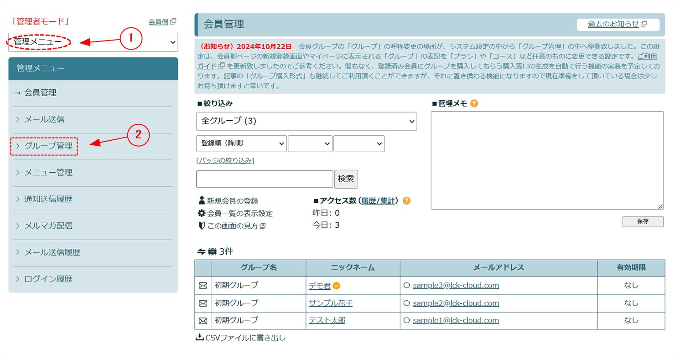Open the 登録順（降順） sort dropdown
675x359 pixels.
coord(241,144)
